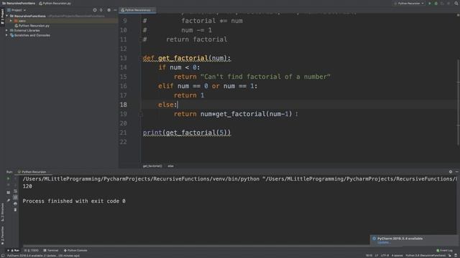Click the get_factorial() editor breadcrumb
This screenshot has width=460, height=258.
tap(152, 166)
